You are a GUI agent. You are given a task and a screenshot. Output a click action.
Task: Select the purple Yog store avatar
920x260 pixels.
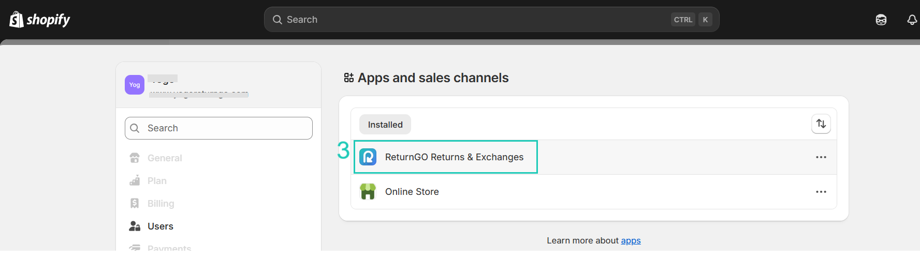135,85
